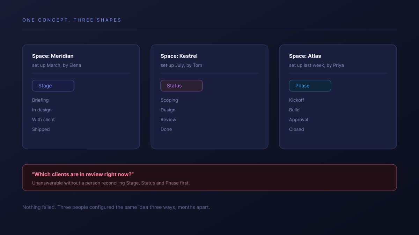The width and height of the screenshot is (419, 235).
Task: Click the 'Which clients are in review' question
Action: coord(83,174)
